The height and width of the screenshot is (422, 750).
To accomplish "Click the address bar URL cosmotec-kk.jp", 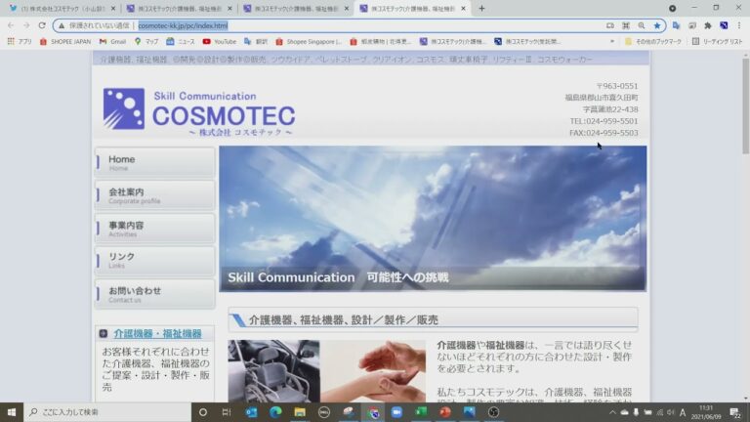I will (183, 25).
